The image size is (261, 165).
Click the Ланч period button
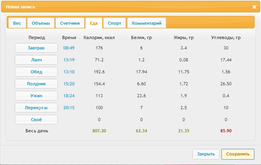(x=36, y=60)
